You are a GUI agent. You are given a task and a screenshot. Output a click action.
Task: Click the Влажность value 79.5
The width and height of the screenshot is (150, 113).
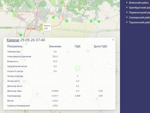click(x=55, y=62)
